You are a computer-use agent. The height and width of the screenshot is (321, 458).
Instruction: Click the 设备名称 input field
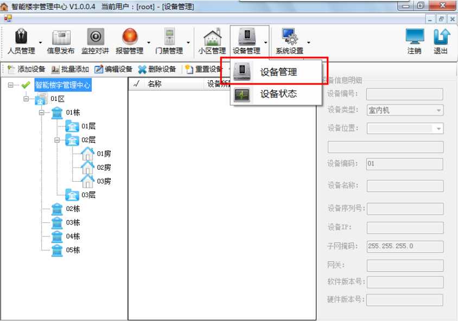(x=405, y=186)
